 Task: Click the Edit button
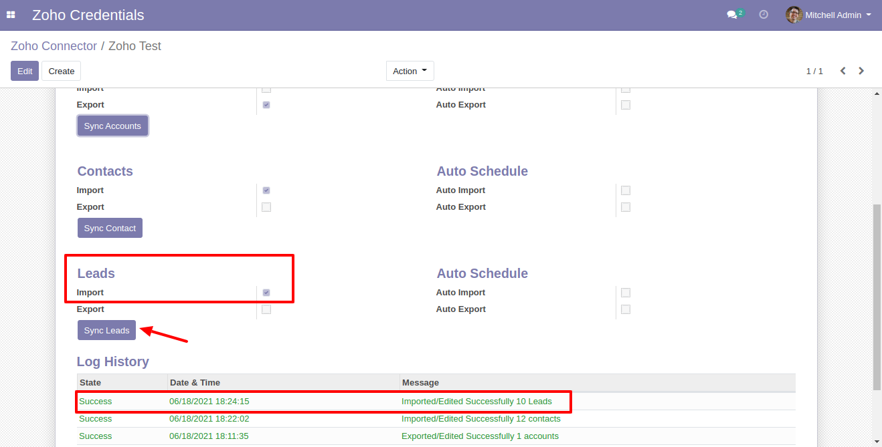coord(25,71)
